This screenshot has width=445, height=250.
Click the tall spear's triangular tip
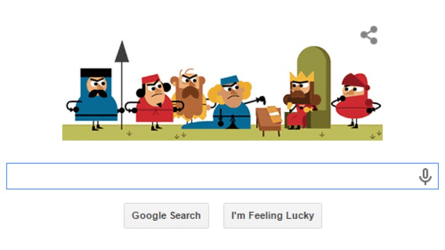point(122,52)
